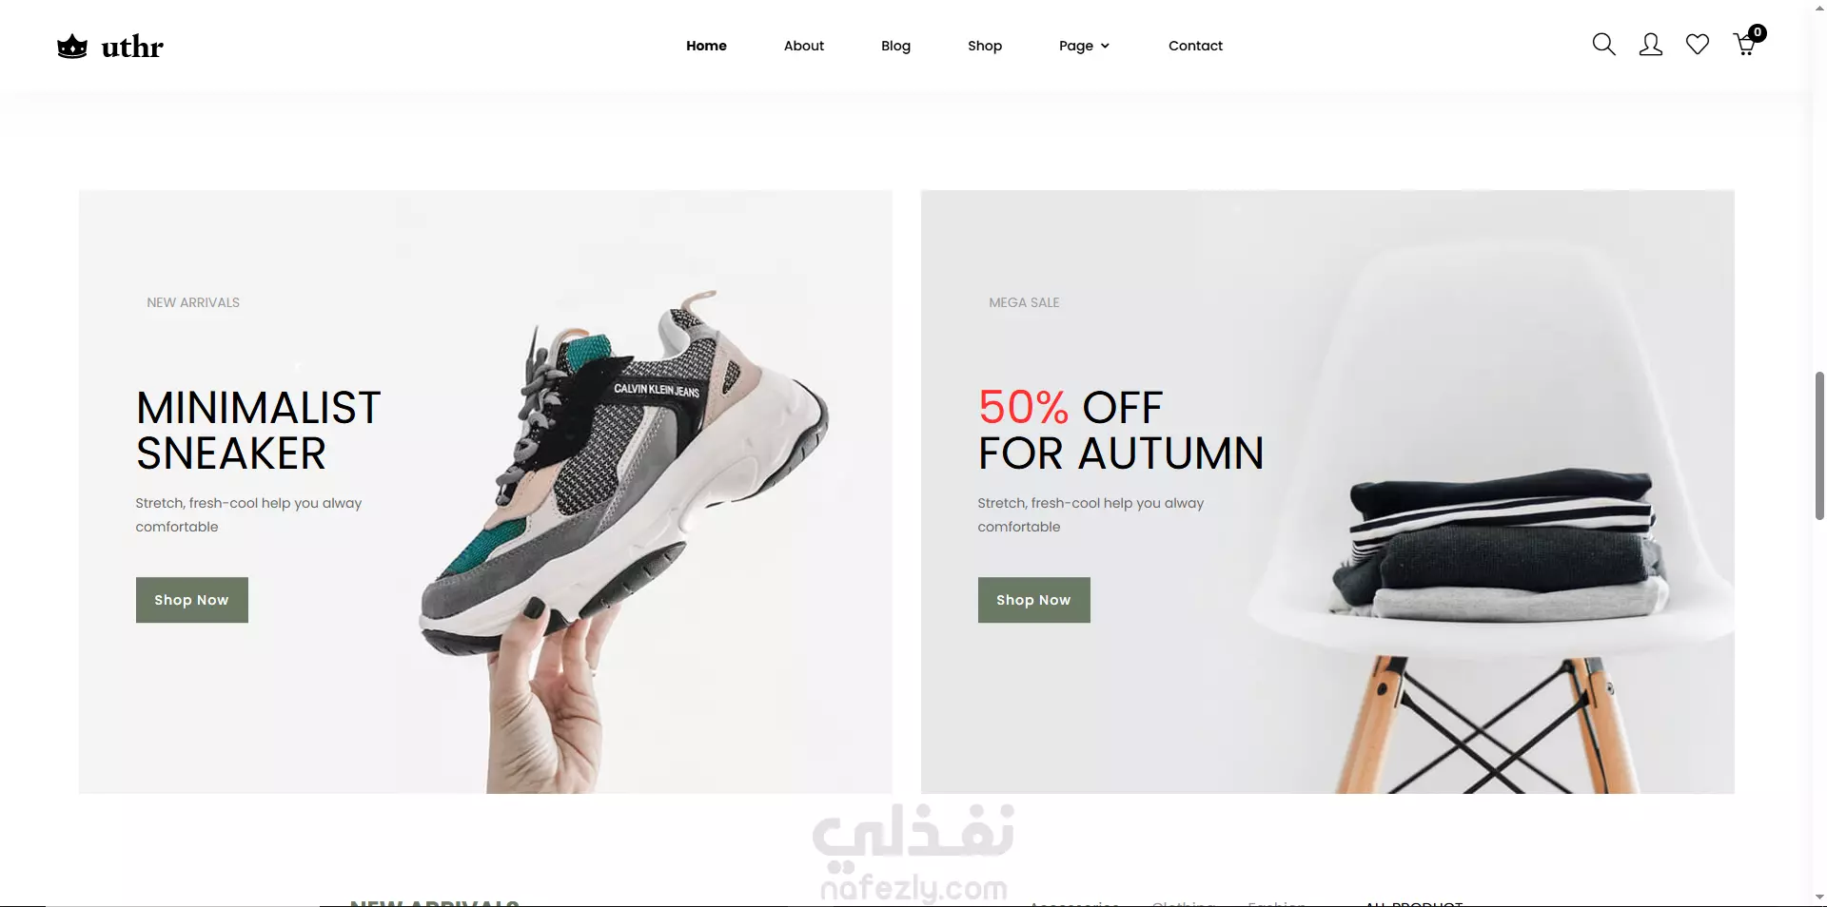Image resolution: width=1827 pixels, height=907 pixels.
Task: Open the shopping cart icon
Action: [x=1744, y=45]
